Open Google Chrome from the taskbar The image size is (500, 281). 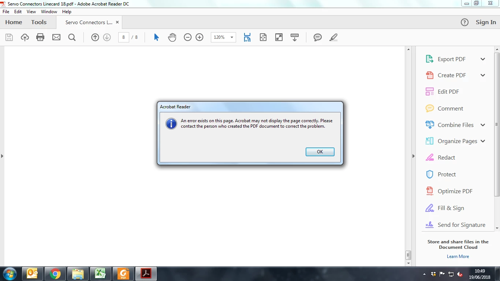pyautogui.click(x=55, y=274)
